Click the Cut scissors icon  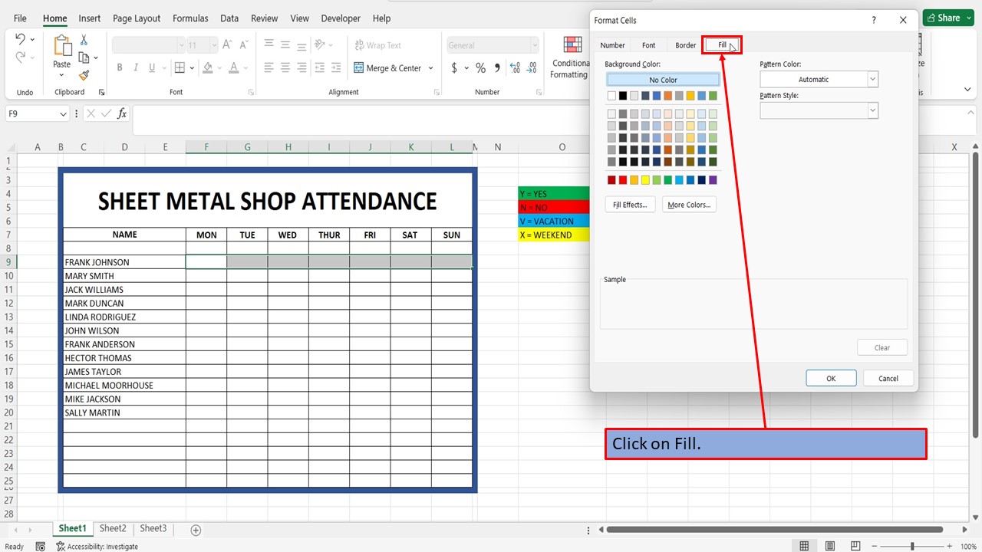click(84, 41)
